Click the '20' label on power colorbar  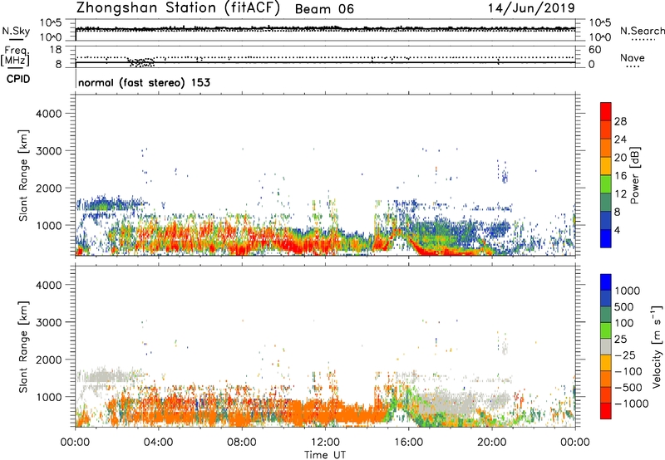[620, 158]
